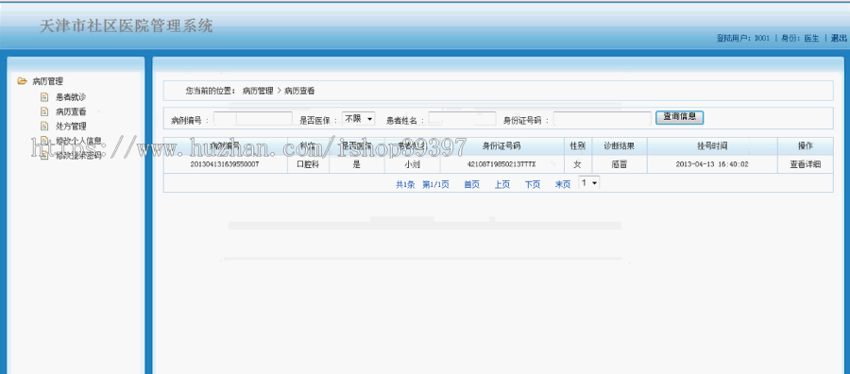This screenshot has width=850, height=374.
Task: Go to 下页 in pagination
Action: [533, 184]
